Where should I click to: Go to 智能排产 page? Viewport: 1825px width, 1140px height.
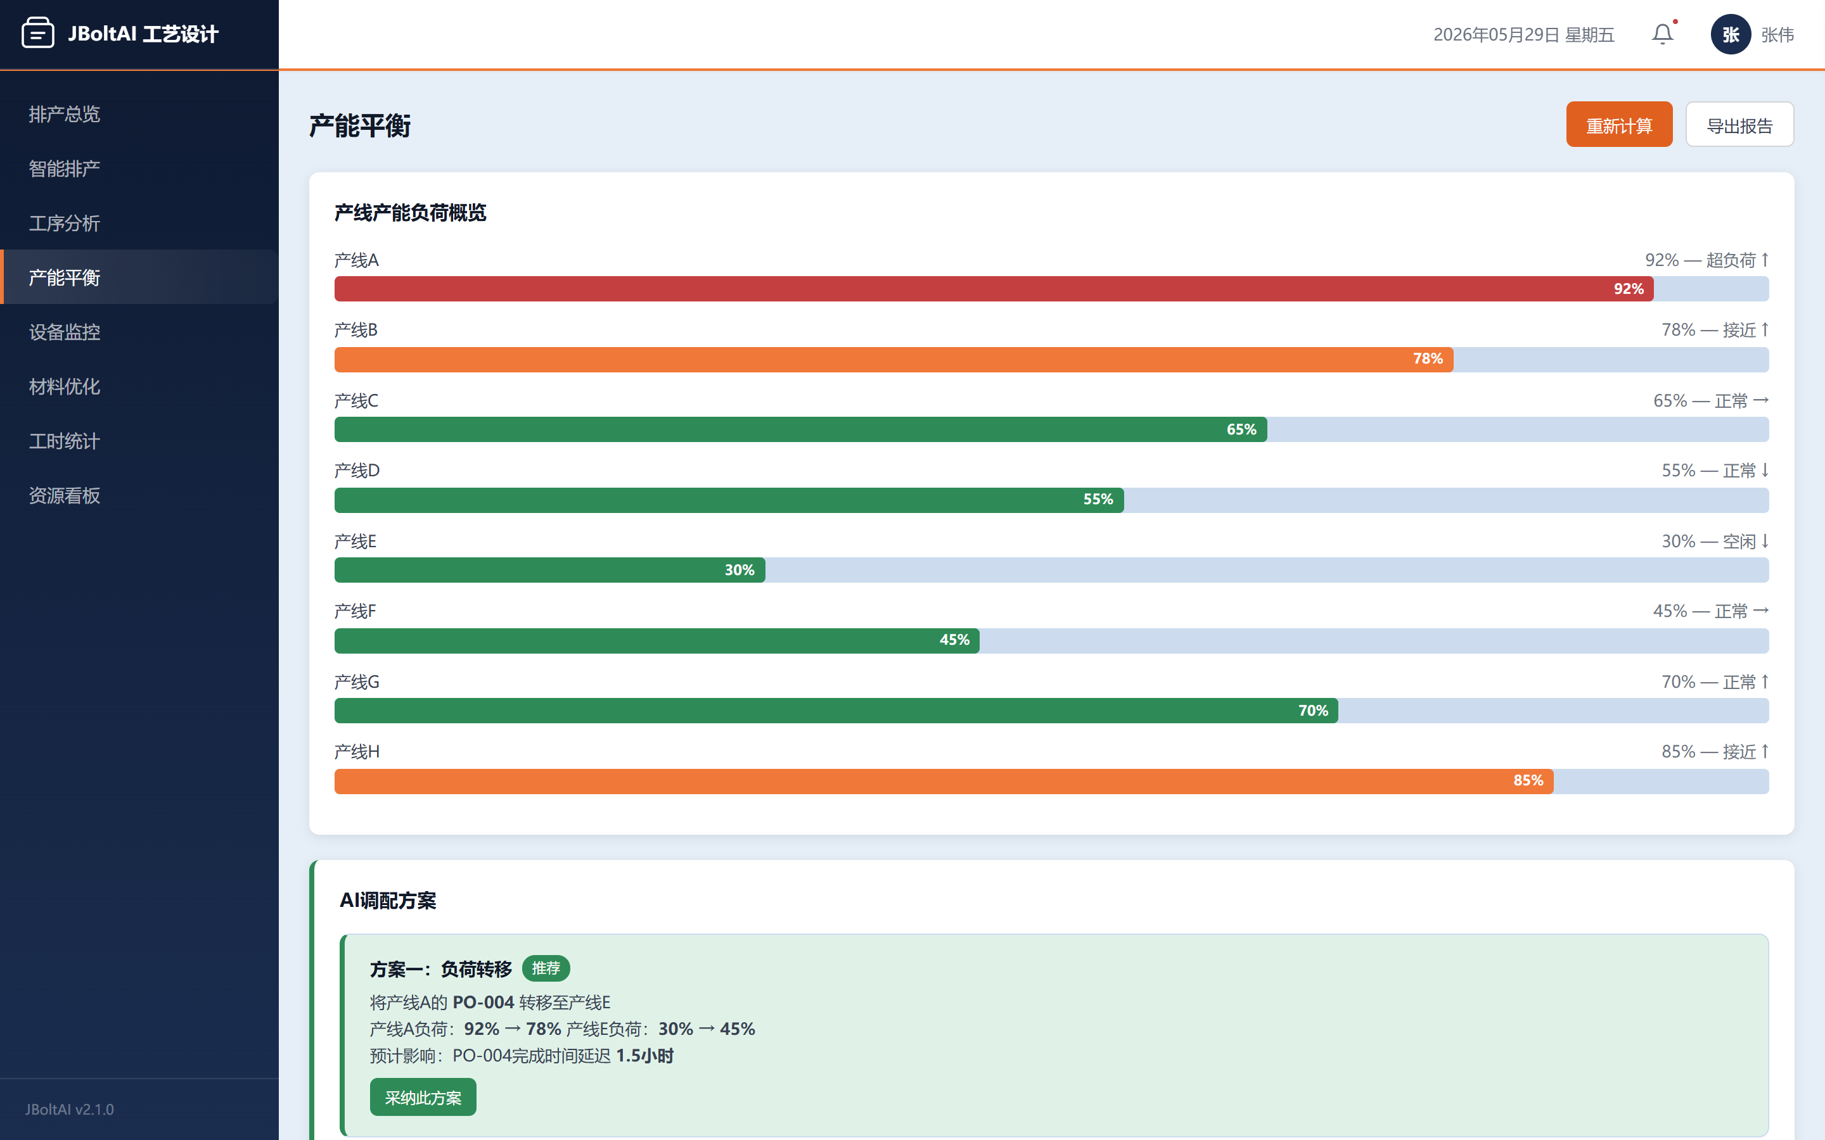point(139,168)
